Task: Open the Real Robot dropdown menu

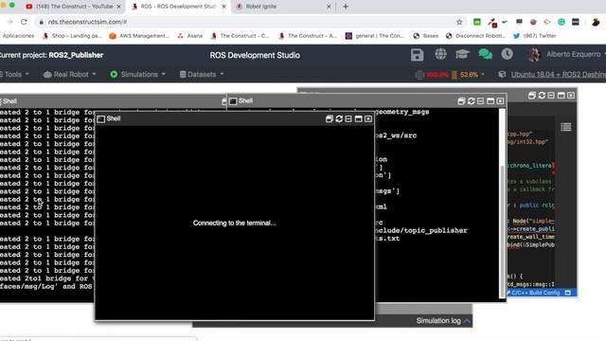Action: [x=70, y=74]
